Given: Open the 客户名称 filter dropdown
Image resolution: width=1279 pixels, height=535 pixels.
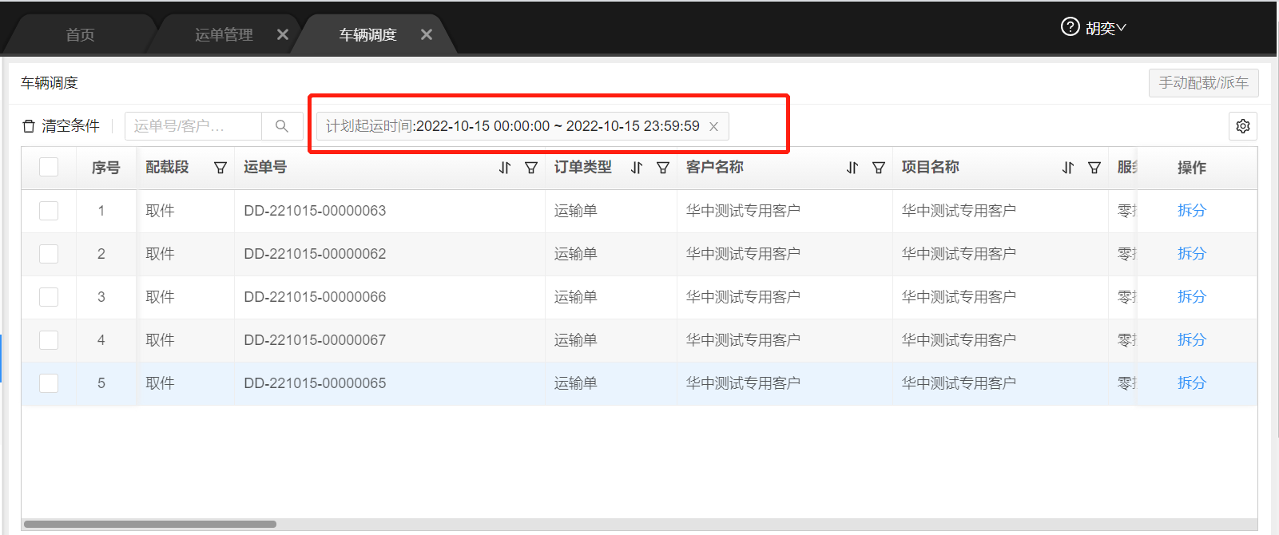Looking at the screenshot, I should 879,168.
